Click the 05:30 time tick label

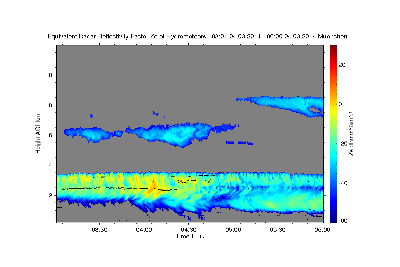point(277,230)
